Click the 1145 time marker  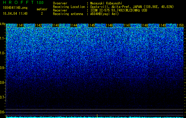pos(91,25)
